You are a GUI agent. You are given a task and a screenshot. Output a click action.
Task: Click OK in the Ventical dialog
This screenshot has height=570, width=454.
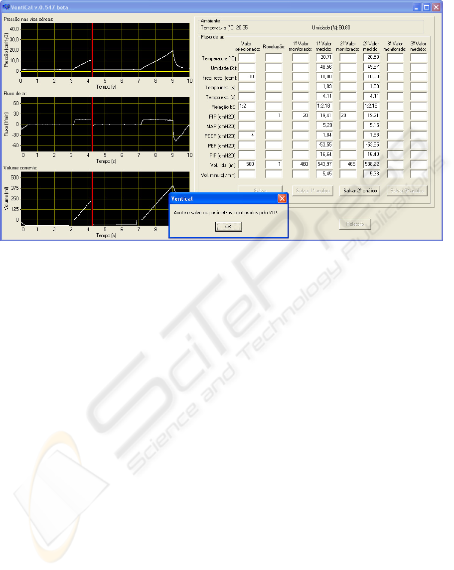pyautogui.click(x=228, y=227)
